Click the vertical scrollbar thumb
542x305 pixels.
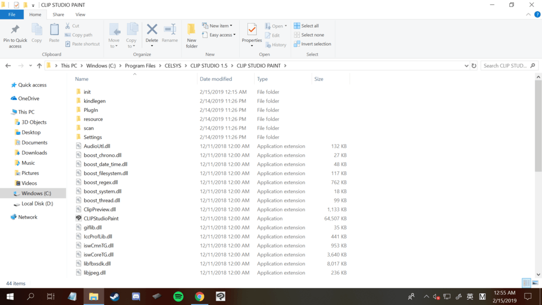[x=538, y=126]
